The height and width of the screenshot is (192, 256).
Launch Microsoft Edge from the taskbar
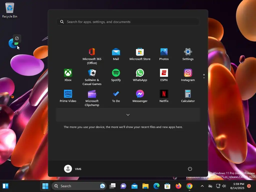[156, 186]
